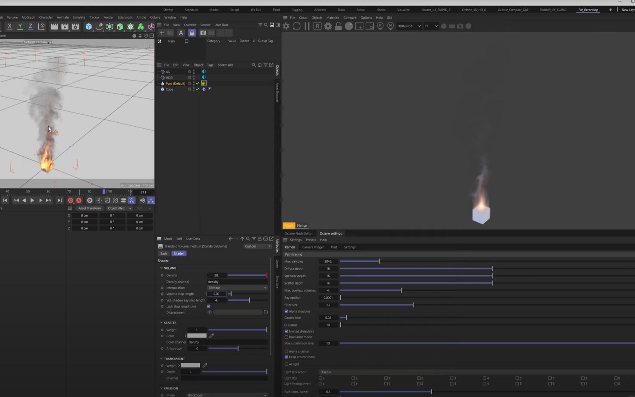Click the Reset Transform button
Screen dimensions: 635x397
click(89, 208)
